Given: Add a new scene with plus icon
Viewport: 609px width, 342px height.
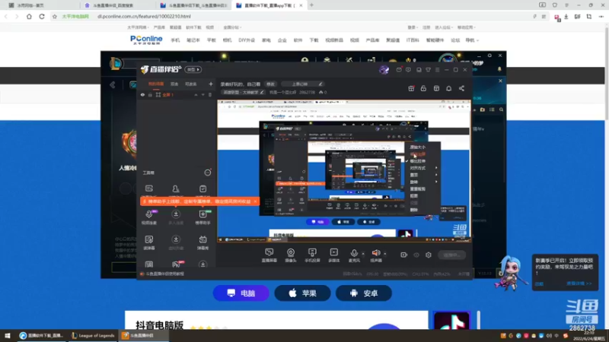Looking at the screenshot, I should pos(211,84).
